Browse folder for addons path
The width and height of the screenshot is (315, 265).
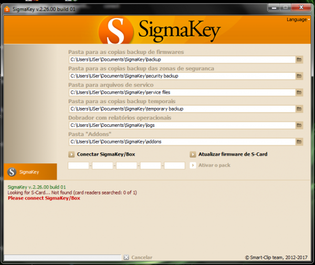(299, 142)
